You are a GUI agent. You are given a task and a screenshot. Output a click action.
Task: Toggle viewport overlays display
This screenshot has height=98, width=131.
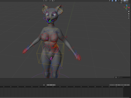point(116,1)
